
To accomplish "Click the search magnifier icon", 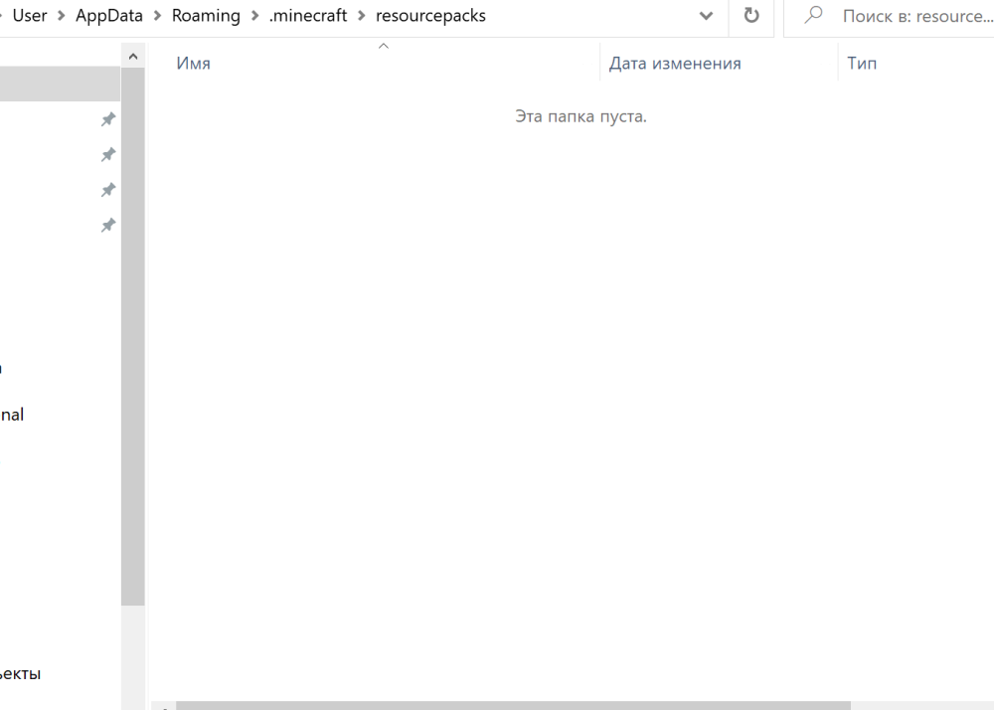I will pyautogui.click(x=813, y=15).
